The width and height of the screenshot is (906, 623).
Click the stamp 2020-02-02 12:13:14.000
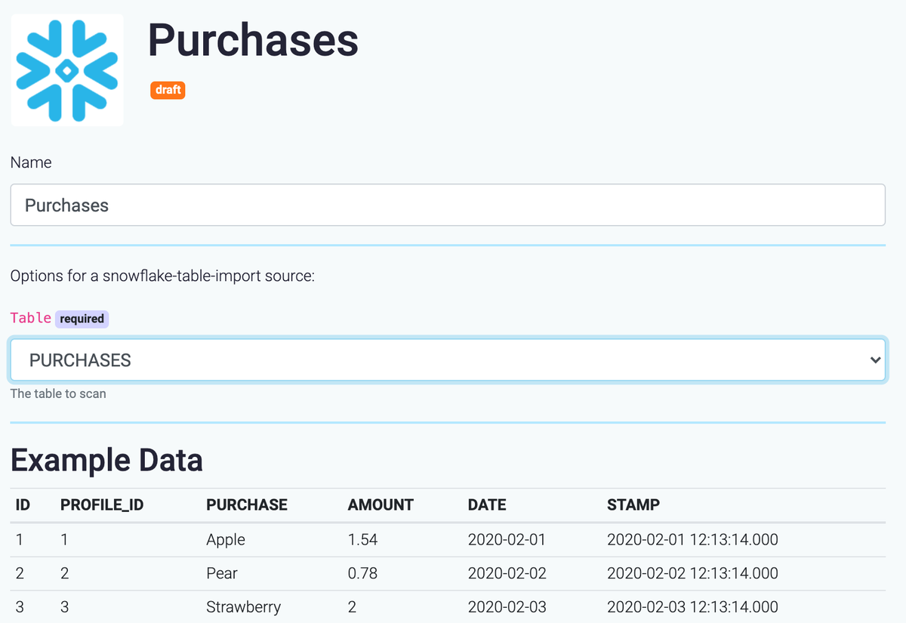coord(692,573)
